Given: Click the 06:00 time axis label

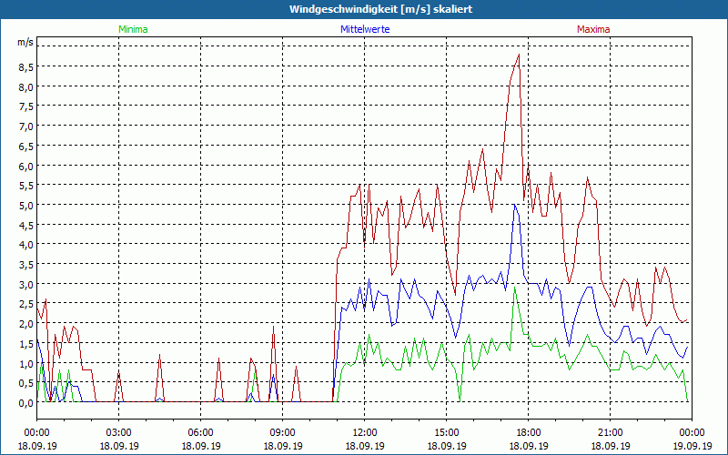Looking at the screenshot, I should click(x=200, y=433).
